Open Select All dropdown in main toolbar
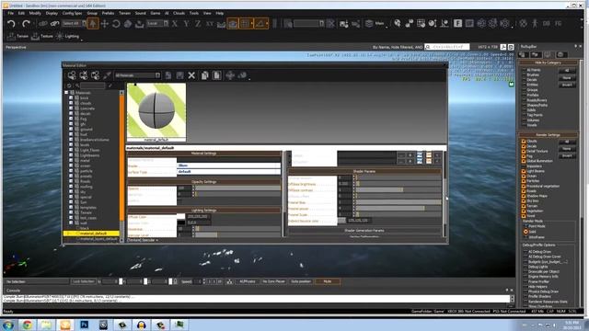 coord(74,23)
